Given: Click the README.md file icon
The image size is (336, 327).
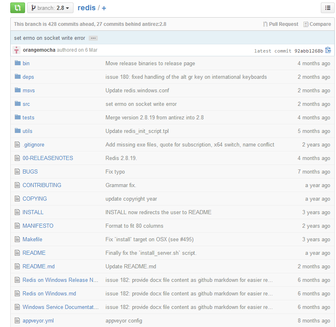Looking at the screenshot, I should (x=17, y=266).
